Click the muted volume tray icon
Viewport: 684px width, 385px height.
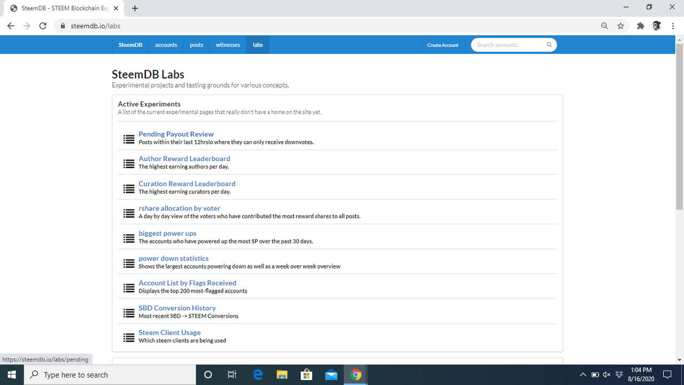[607, 375]
